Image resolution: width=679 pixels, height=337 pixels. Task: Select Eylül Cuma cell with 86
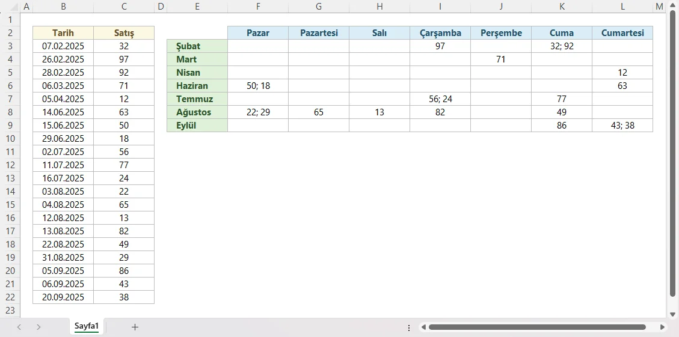(x=562, y=126)
